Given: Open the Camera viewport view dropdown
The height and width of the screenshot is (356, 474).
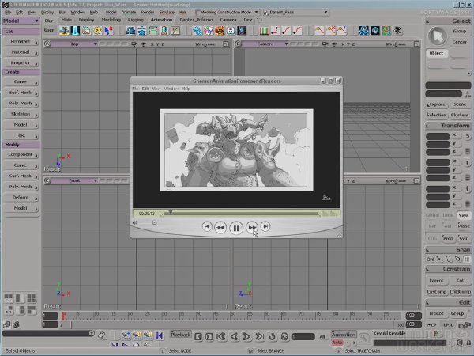Looking at the screenshot, I should click(265, 44).
